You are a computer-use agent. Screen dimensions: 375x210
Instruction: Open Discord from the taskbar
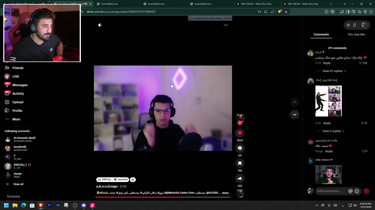click(x=84, y=205)
